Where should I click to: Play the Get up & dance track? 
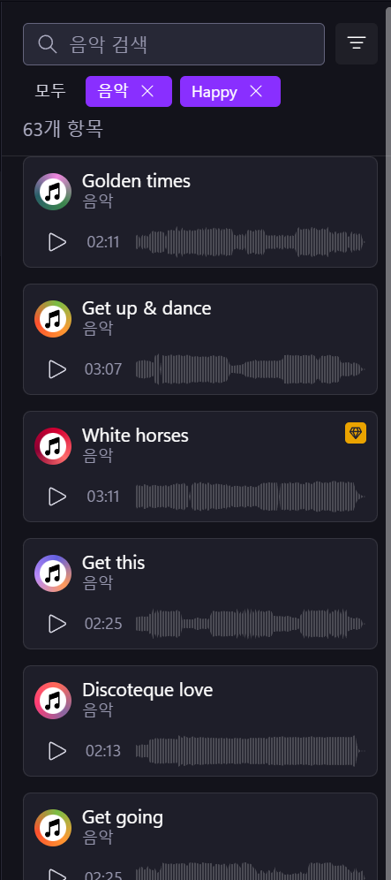point(57,369)
